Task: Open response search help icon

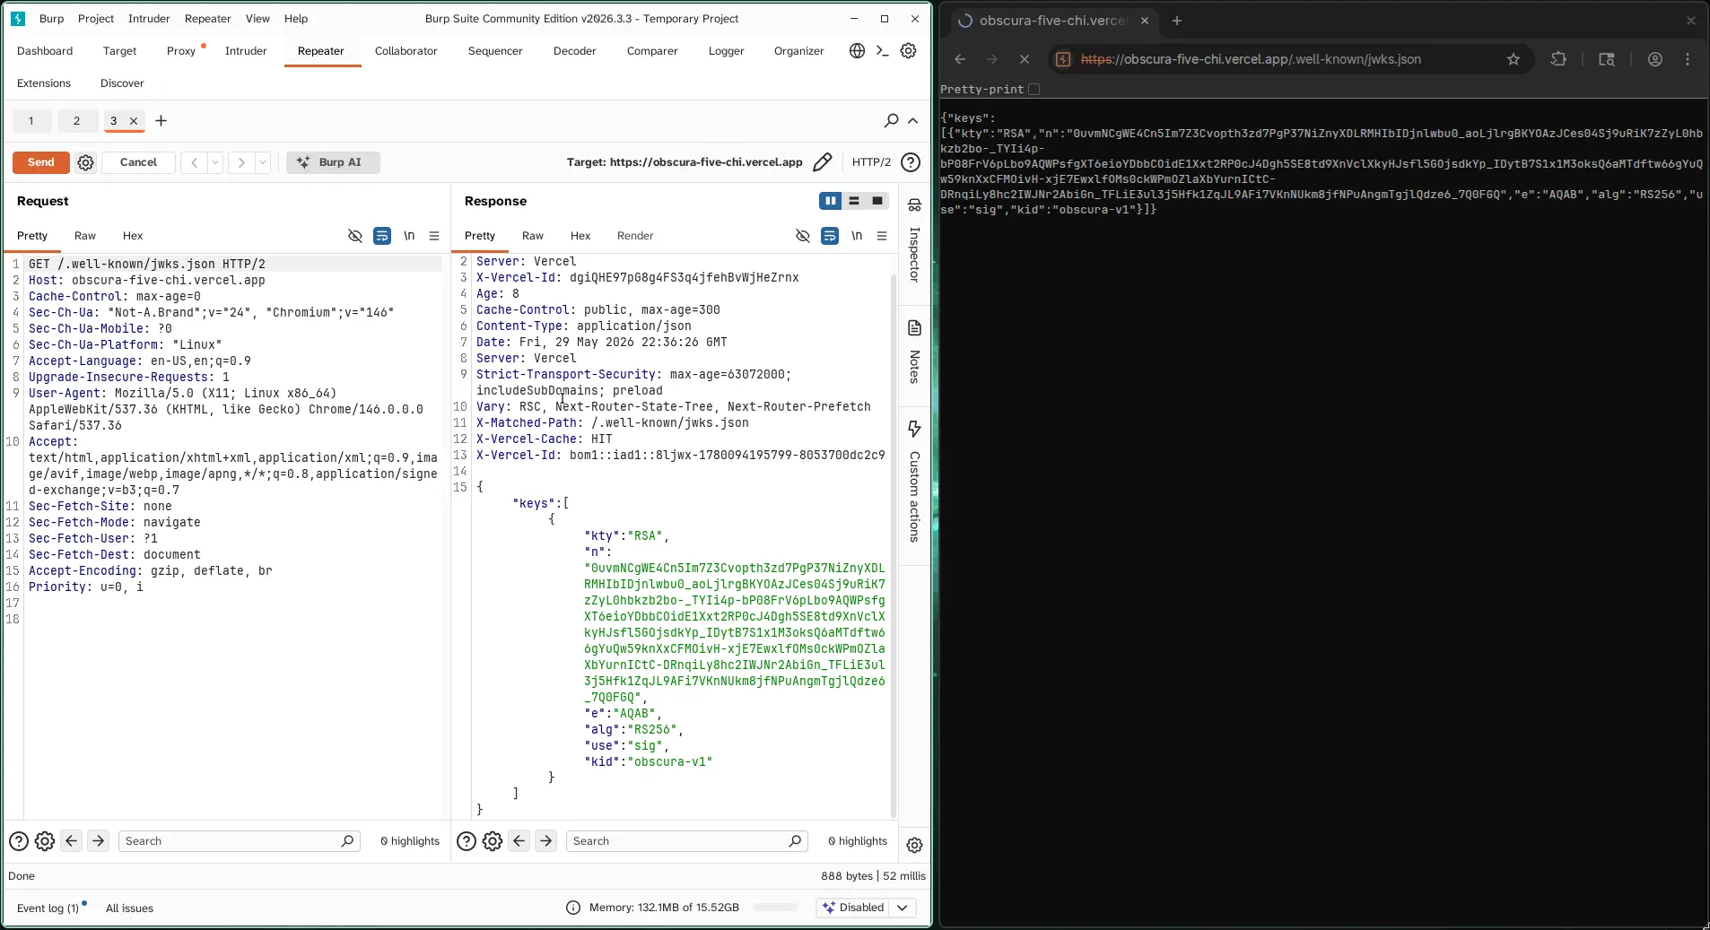Action: pyautogui.click(x=466, y=841)
